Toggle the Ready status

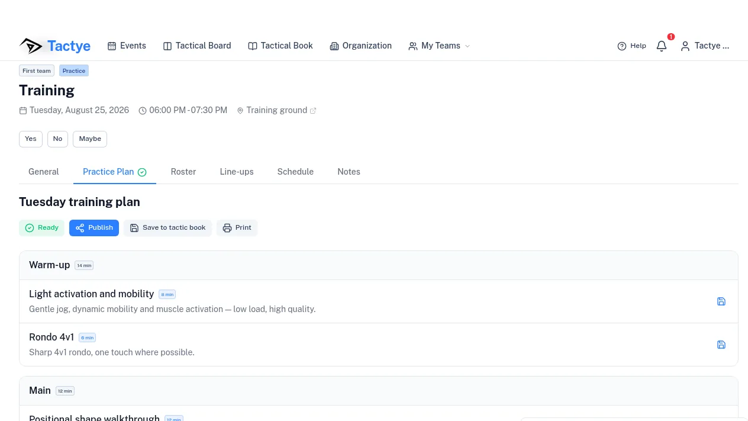point(41,228)
